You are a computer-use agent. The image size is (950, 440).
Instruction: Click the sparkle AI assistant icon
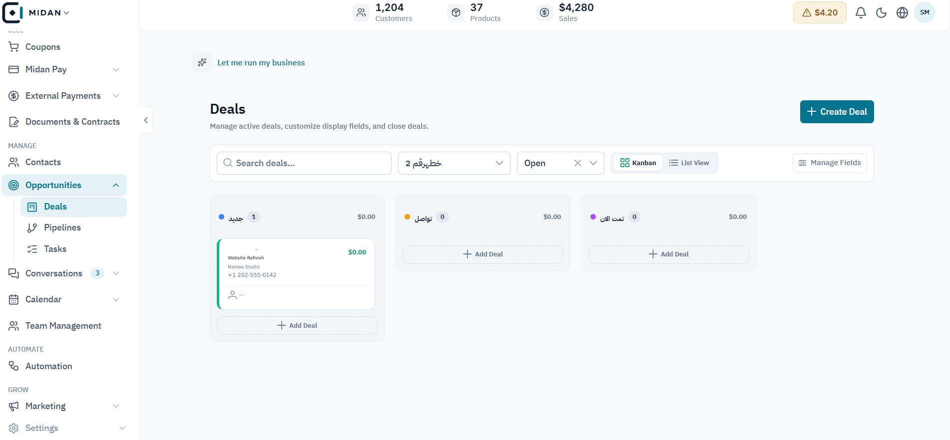pyautogui.click(x=202, y=62)
